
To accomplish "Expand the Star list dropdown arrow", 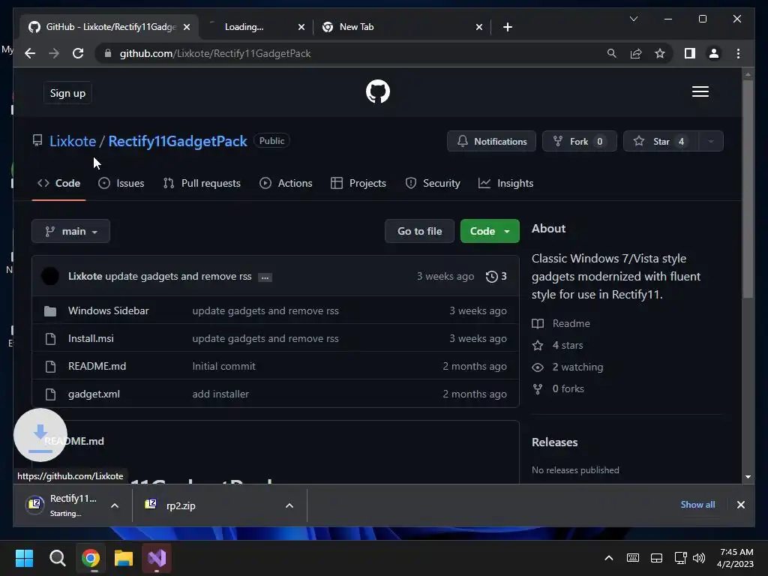I will pos(711,142).
